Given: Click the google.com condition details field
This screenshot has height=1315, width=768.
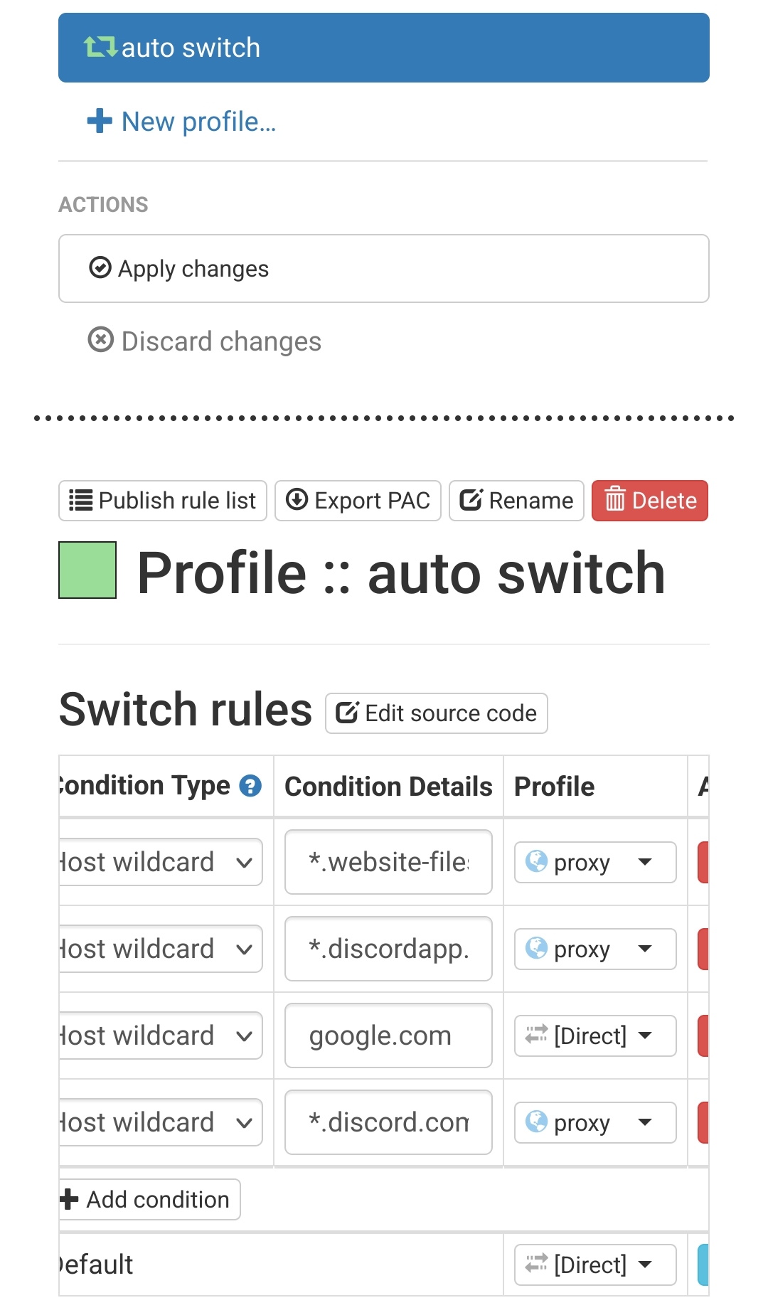Looking at the screenshot, I should (388, 1036).
